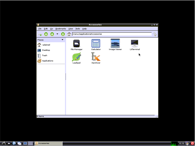Click the address bar path field
Viewport: 195px width, 146px height.
[112, 34]
